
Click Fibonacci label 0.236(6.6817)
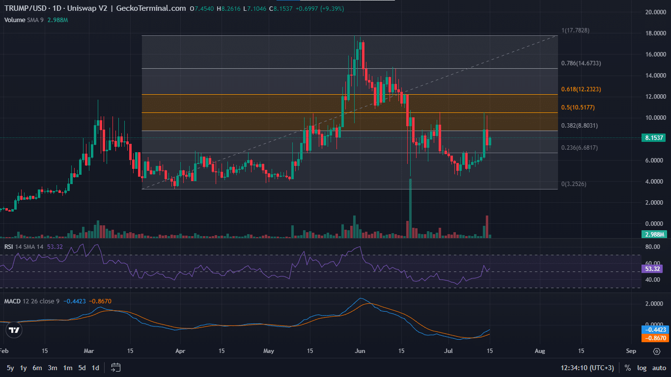pos(580,148)
